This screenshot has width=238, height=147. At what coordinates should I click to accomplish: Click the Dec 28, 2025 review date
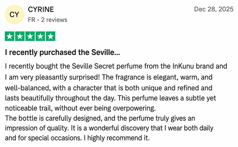coord(214,9)
